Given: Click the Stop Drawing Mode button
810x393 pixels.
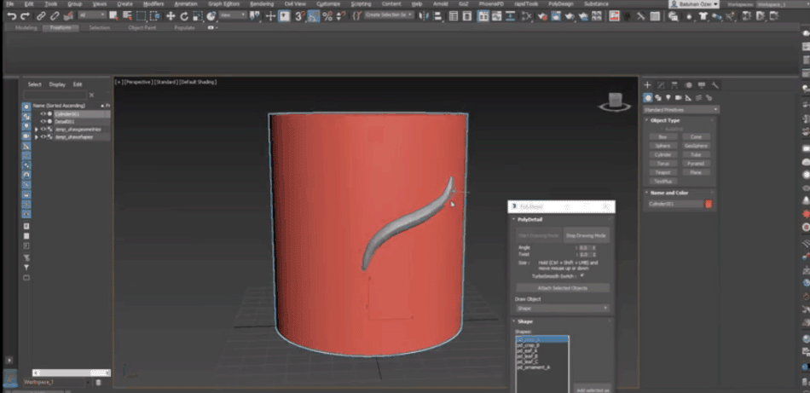Looking at the screenshot, I should [586, 234].
